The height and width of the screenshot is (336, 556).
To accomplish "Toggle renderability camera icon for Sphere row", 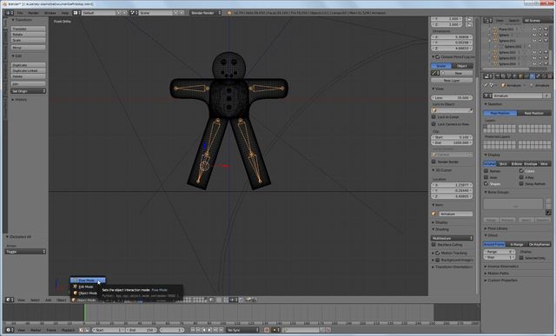I will click(x=546, y=35).
